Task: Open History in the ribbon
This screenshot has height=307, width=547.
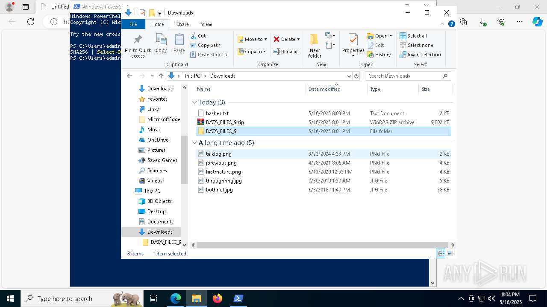Action: coord(379,55)
